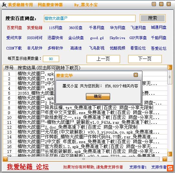This screenshot has height=173, width=175.
Task: Select result row 11 破解版v1.0_F43A.rar
Action: pos(85,122)
